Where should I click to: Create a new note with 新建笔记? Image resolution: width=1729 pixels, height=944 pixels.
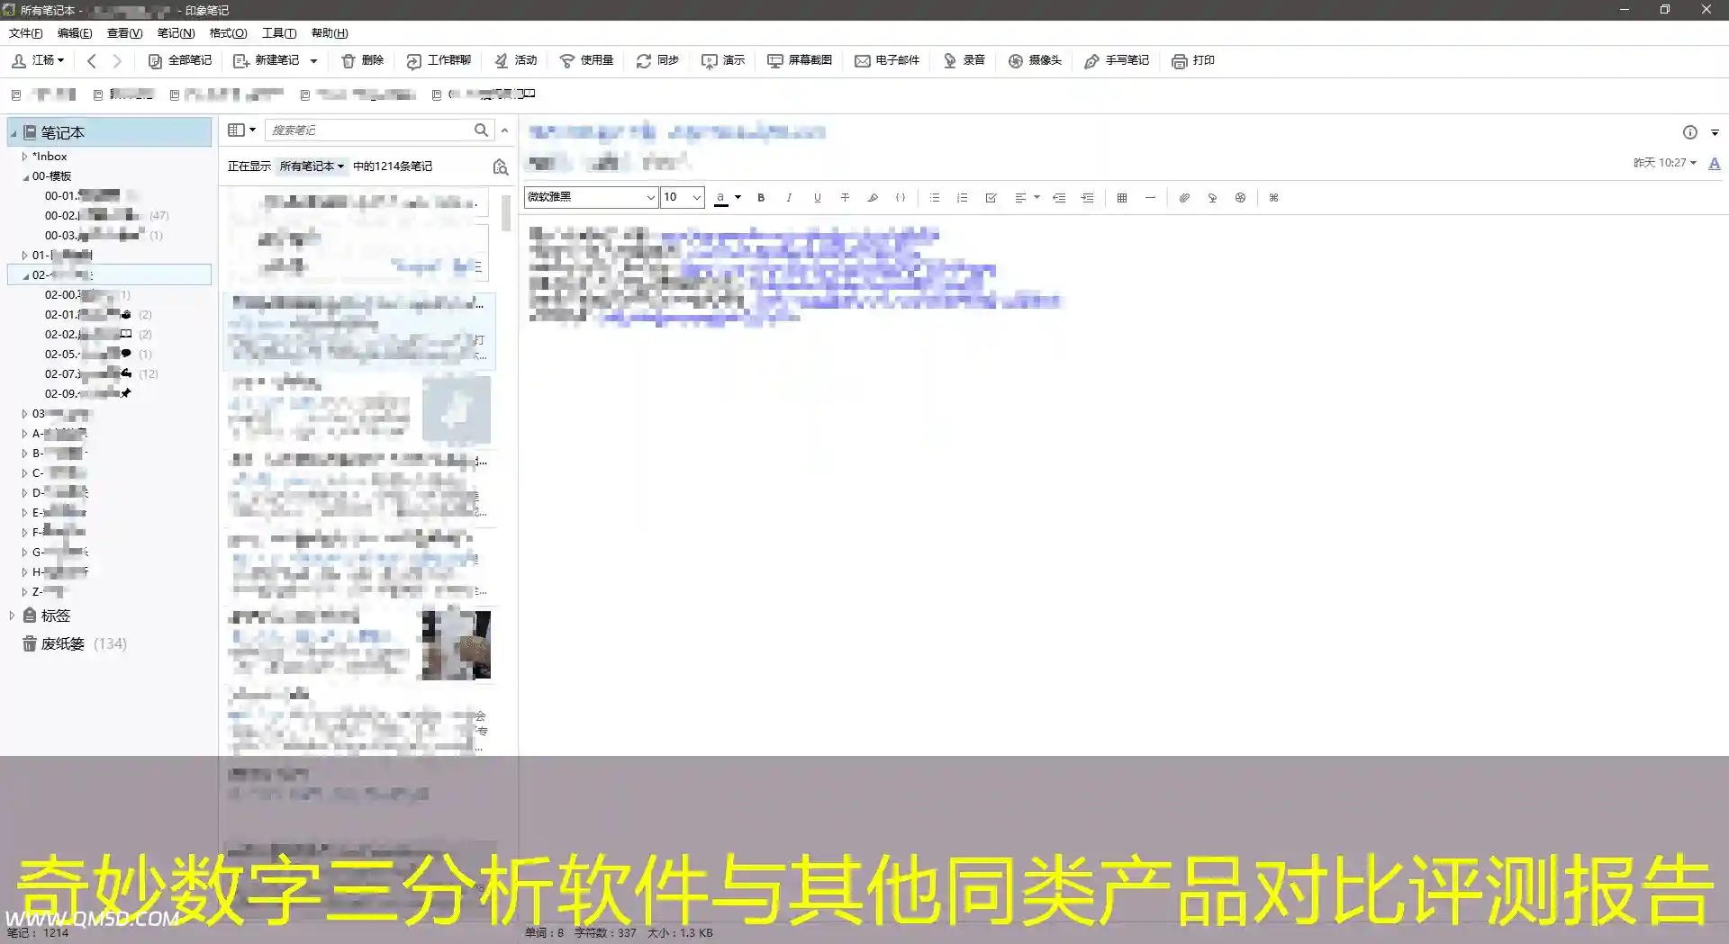266,60
